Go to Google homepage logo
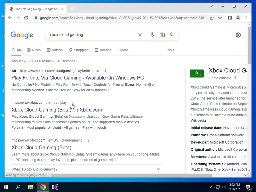The height and width of the screenshot is (192, 256). [22, 35]
